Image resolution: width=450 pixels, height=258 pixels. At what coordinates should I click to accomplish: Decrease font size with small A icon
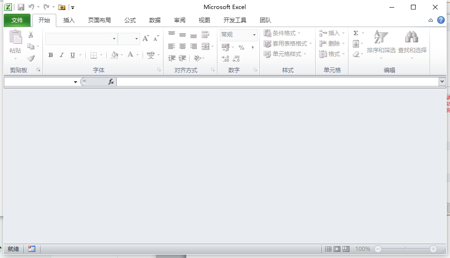point(156,38)
